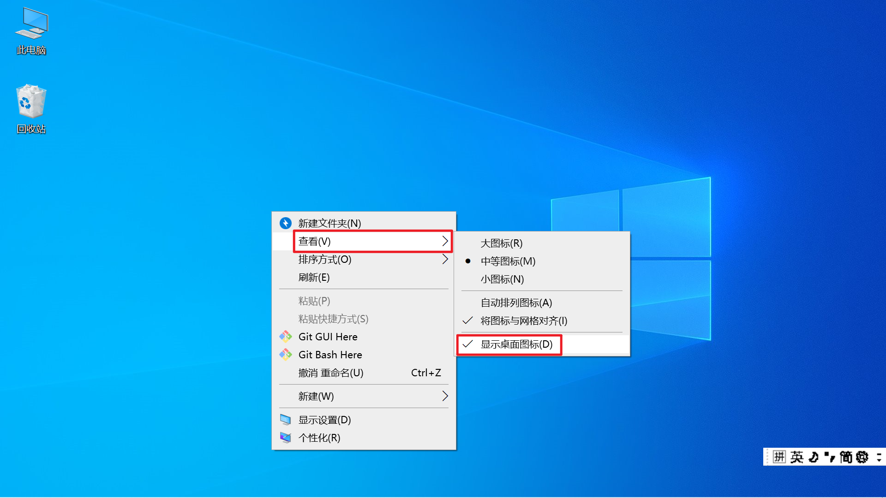Open the IME settings gear icon
Viewport: 886px width, 498px height.
pyautogui.click(x=862, y=457)
